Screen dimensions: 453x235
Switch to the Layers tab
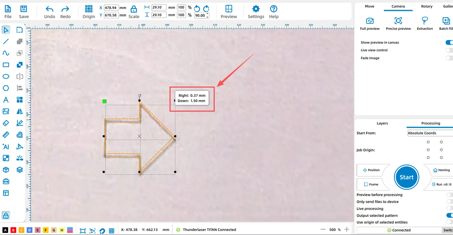(382, 123)
